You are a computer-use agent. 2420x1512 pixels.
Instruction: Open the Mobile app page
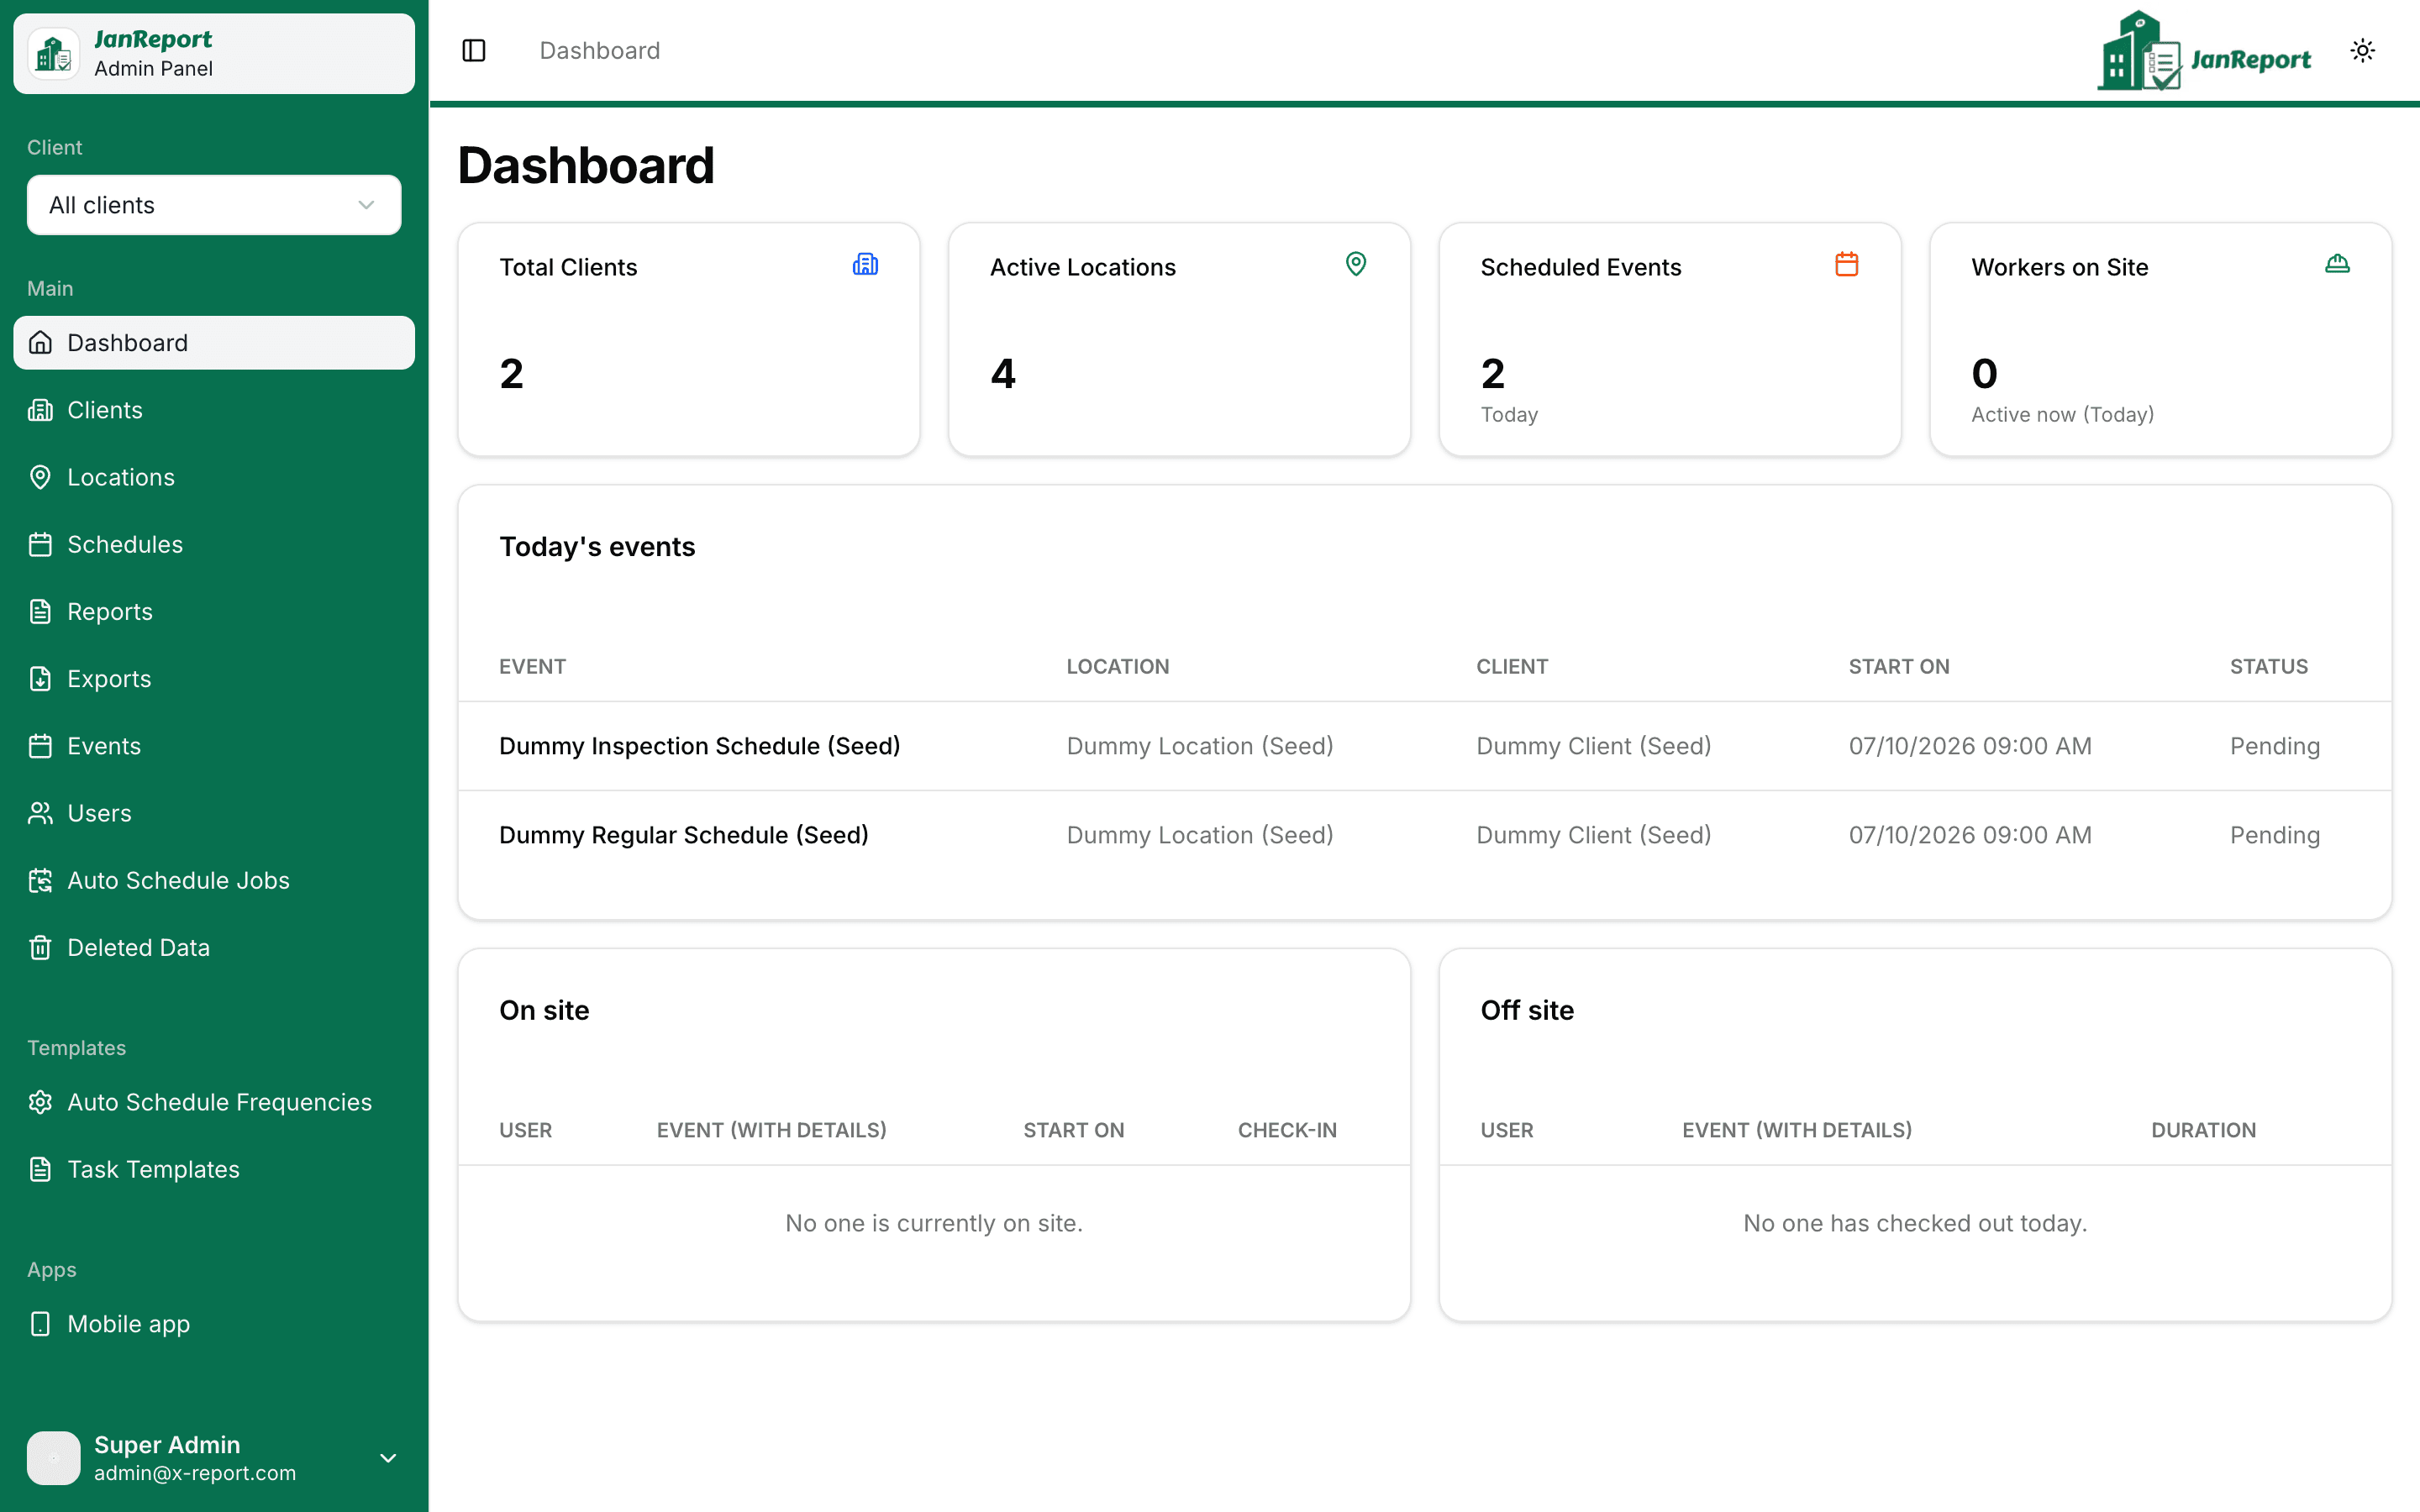point(214,1324)
